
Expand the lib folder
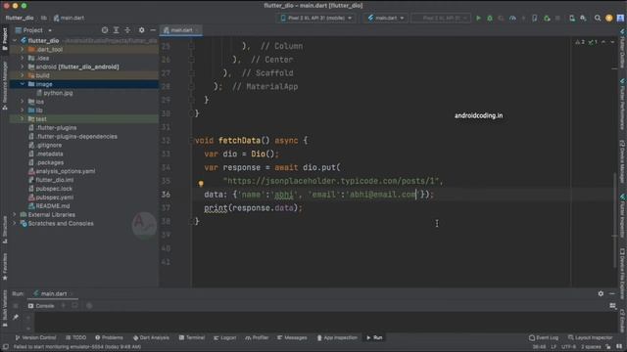23,110
